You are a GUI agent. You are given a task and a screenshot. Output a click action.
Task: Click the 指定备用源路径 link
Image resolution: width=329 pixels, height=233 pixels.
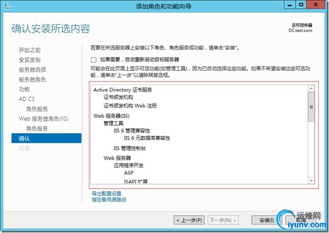[109, 199]
